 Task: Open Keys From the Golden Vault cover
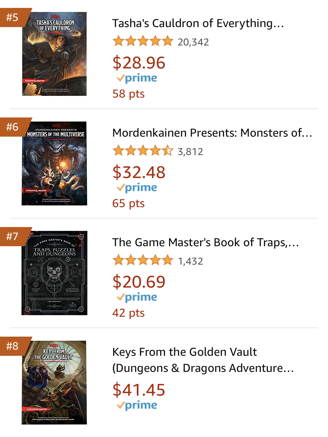[x=54, y=382]
